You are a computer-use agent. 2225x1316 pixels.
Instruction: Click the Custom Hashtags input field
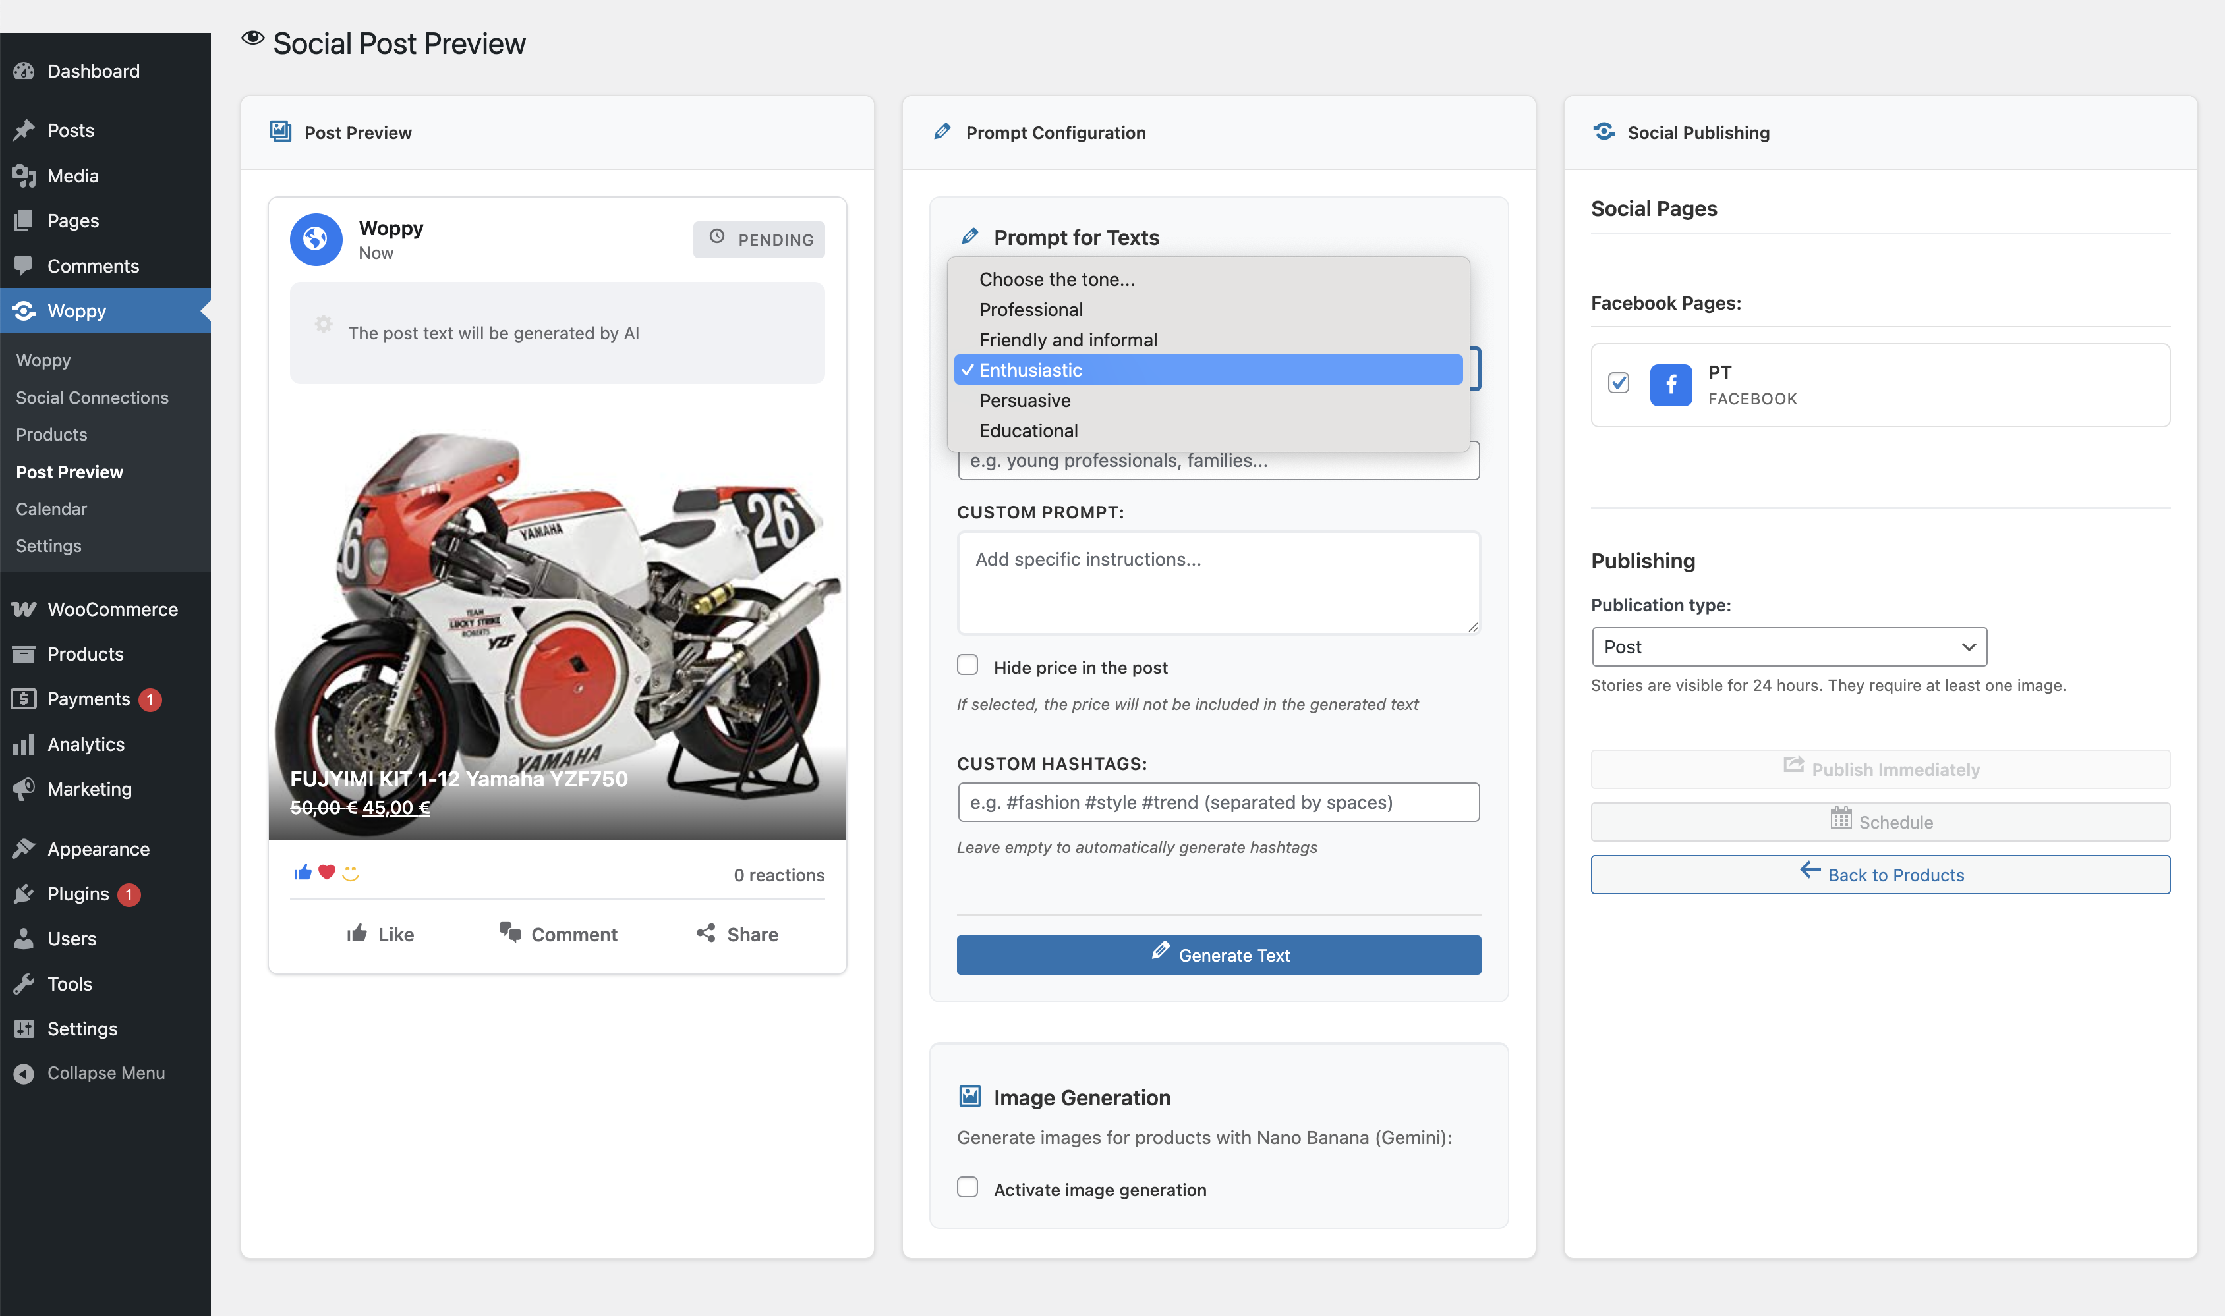click(1219, 802)
